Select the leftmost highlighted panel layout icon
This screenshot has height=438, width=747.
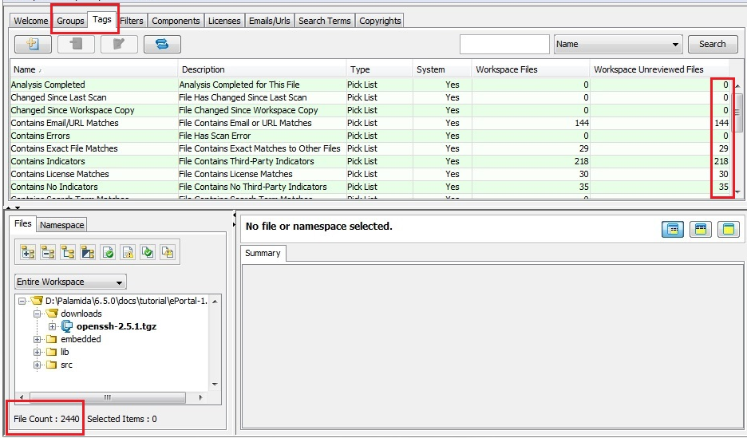point(673,230)
